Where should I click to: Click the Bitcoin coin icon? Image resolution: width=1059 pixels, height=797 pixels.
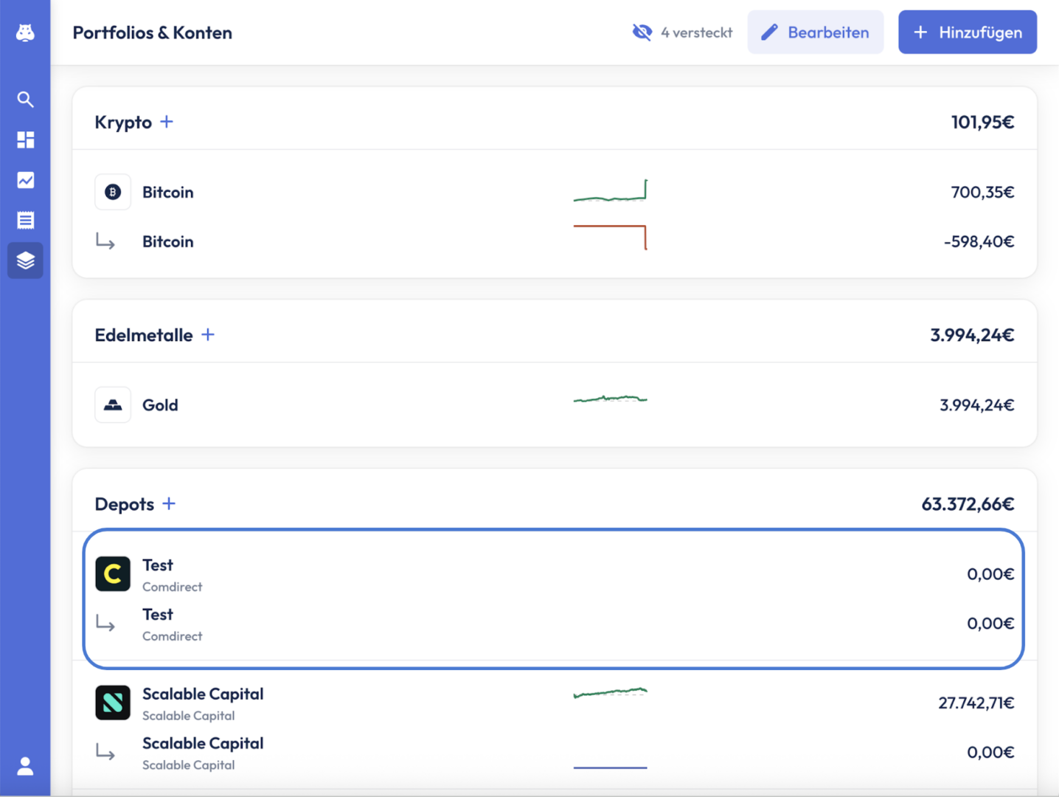[x=113, y=192]
